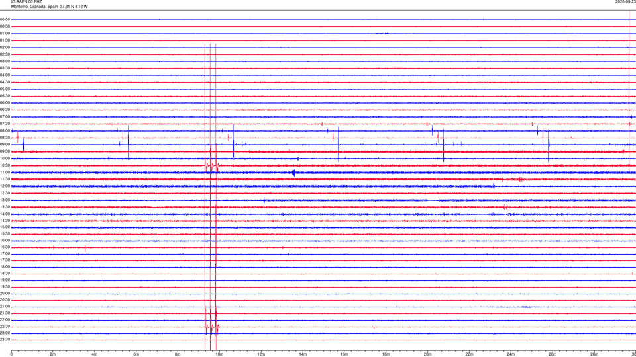Image resolution: width=636 pixels, height=357 pixels.
Task: Click the station code IG.AAPN.00.EHZ
Action: tap(26, 1)
